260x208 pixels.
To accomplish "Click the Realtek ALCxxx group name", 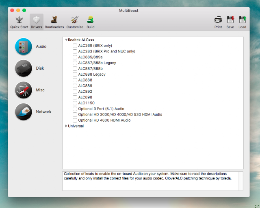I will [x=81, y=40].
